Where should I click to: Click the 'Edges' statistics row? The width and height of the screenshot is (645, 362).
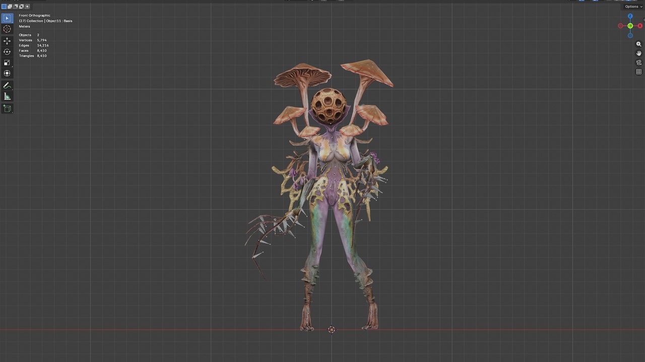[34, 45]
